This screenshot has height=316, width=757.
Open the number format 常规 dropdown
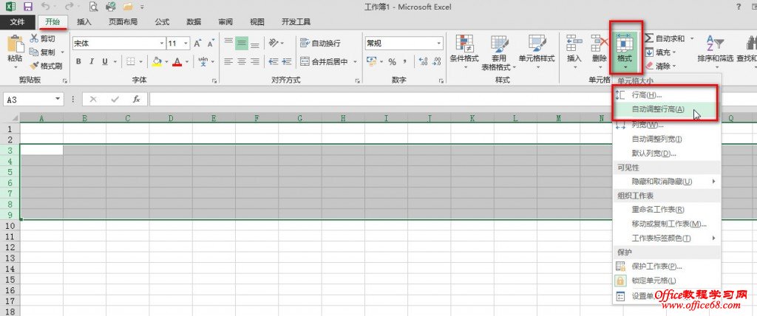439,44
